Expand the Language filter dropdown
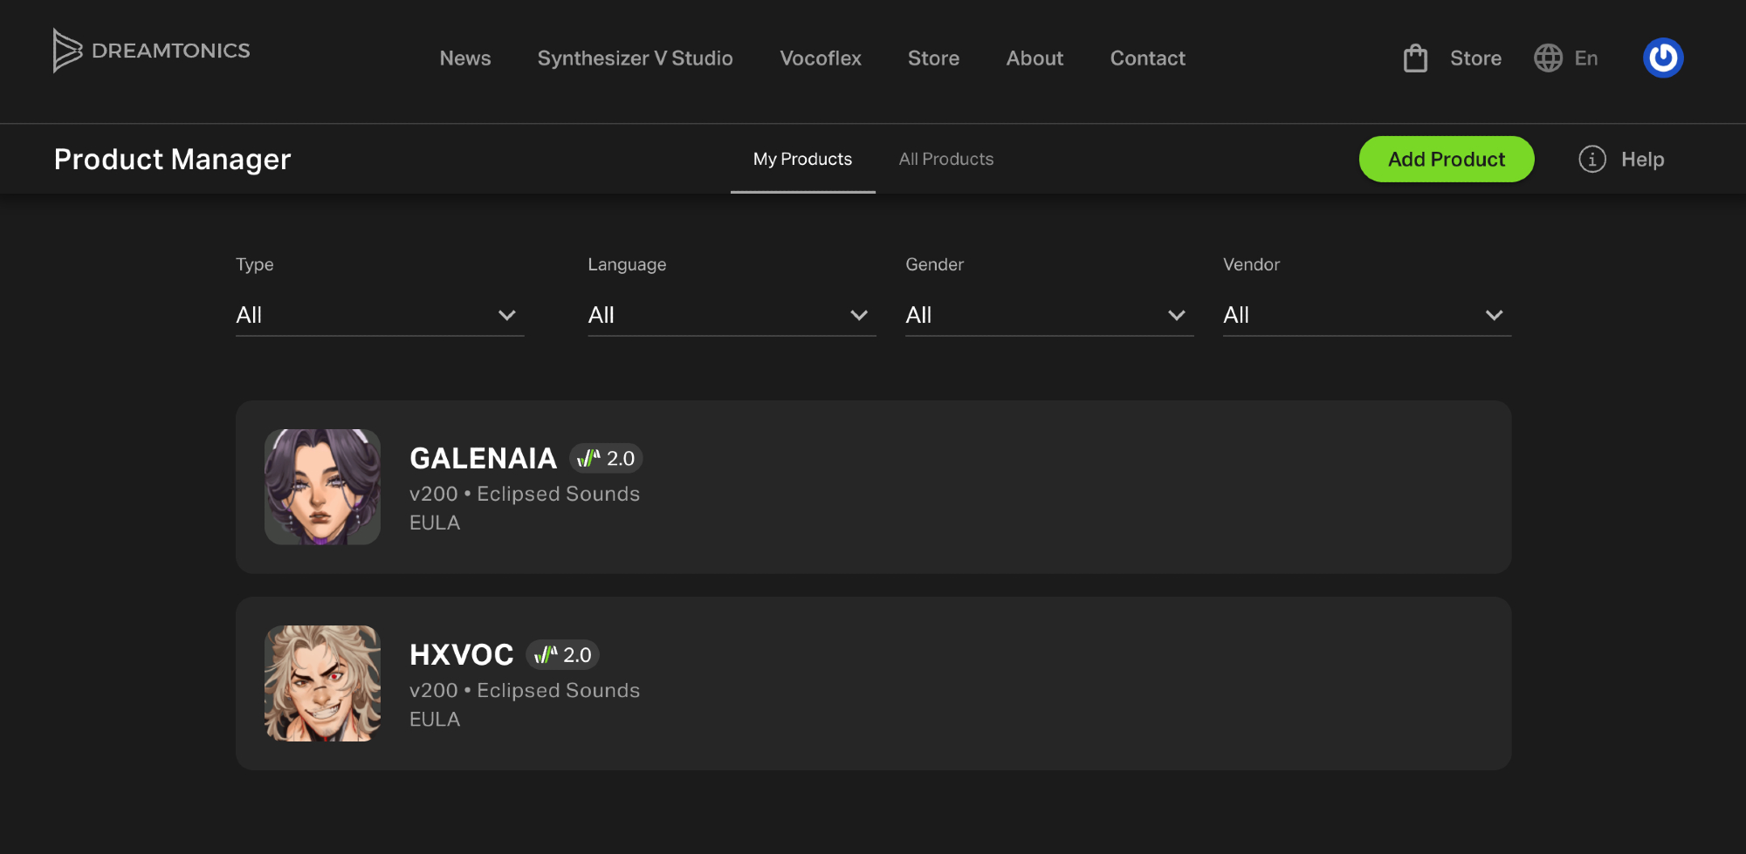This screenshot has width=1746, height=854. [731, 315]
